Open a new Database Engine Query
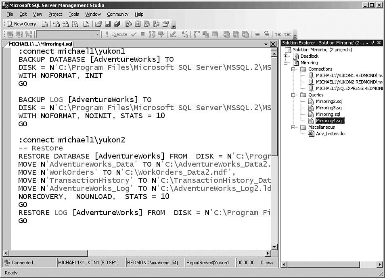This screenshot has height=278, width=385. pos(45,24)
